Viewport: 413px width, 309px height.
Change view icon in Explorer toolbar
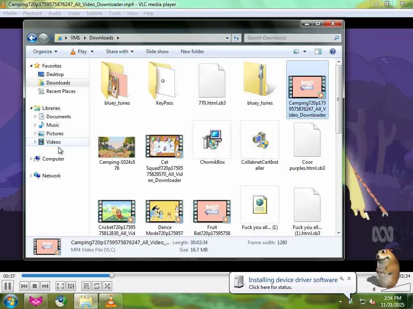tap(296, 51)
